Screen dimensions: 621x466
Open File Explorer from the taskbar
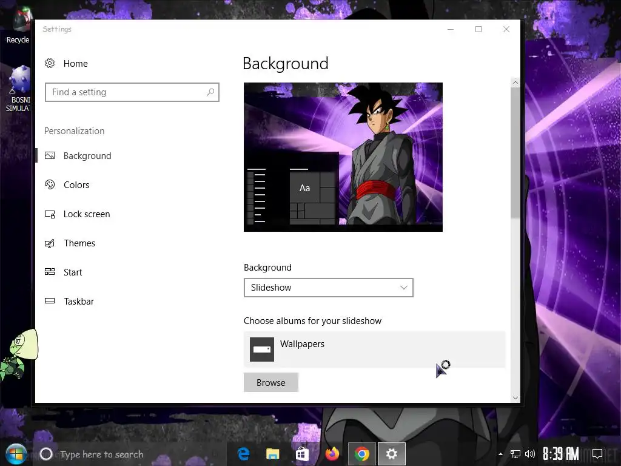(x=272, y=454)
